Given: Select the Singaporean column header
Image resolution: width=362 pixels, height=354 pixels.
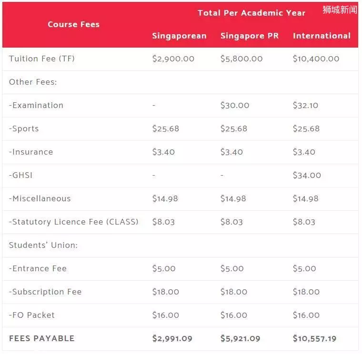Looking at the screenshot, I should click(x=179, y=36).
